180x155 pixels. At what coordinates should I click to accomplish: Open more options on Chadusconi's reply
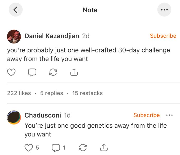pyautogui.click(x=169, y=115)
